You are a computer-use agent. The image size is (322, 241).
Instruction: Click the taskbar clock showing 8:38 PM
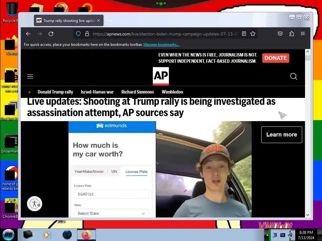[x=306, y=235]
